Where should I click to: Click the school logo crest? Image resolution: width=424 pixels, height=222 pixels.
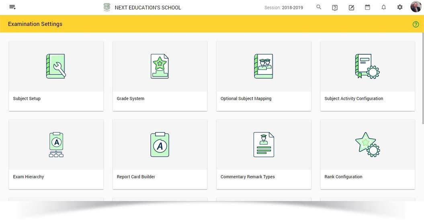click(x=107, y=7)
